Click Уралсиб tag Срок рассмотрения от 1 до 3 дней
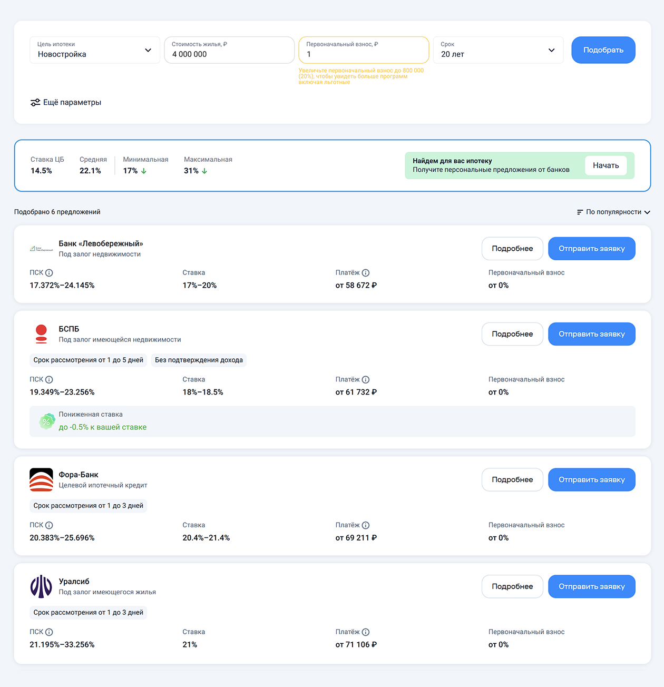Viewport: 664px width, 687px height. 89,613
